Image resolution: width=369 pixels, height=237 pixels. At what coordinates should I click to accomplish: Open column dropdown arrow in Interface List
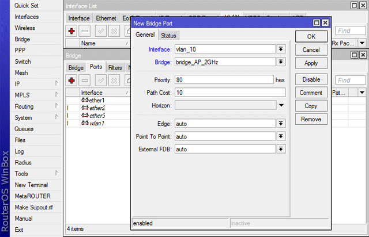coord(362,43)
